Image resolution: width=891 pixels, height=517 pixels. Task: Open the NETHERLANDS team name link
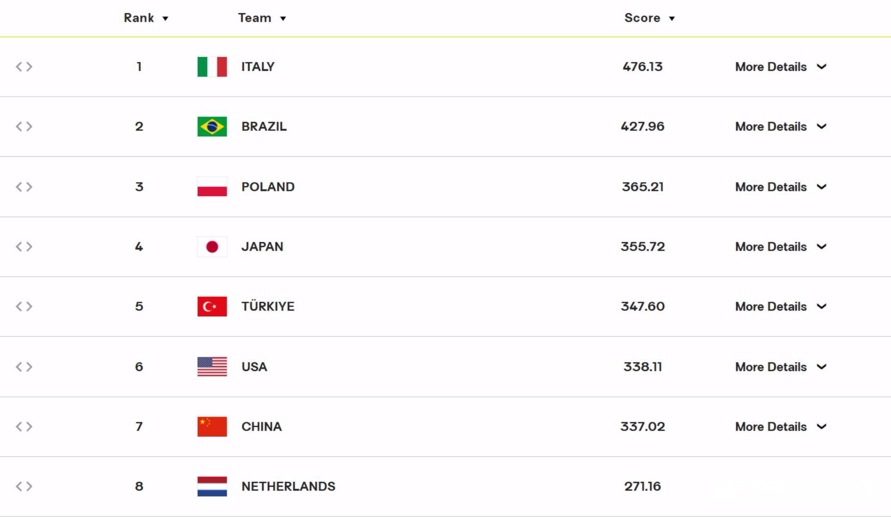click(x=288, y=486)
